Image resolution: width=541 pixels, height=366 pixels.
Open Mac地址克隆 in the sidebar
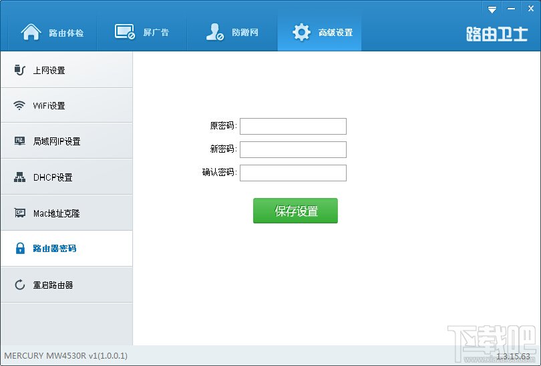[x=67, y=213]
